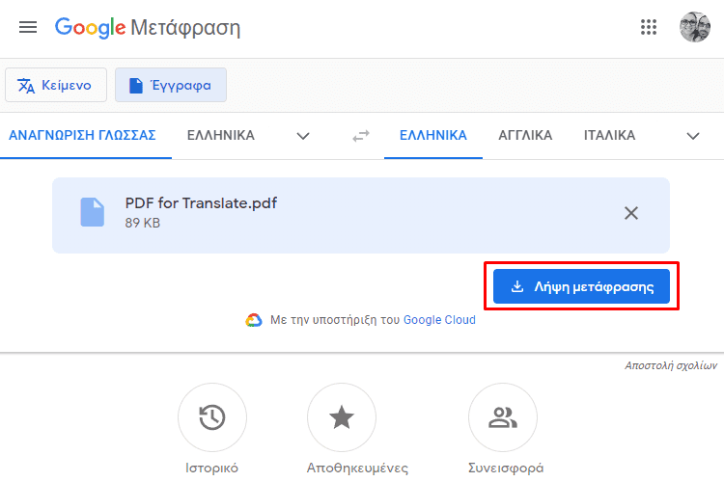Open the Συνεισφορά people icon

point(503,417)
